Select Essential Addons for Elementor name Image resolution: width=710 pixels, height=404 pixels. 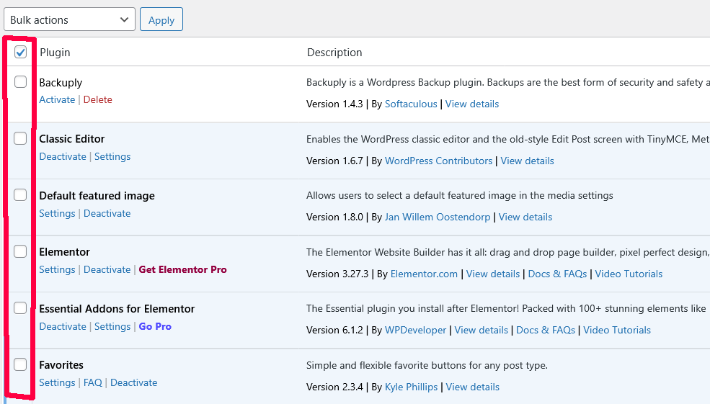click(117, 308)
